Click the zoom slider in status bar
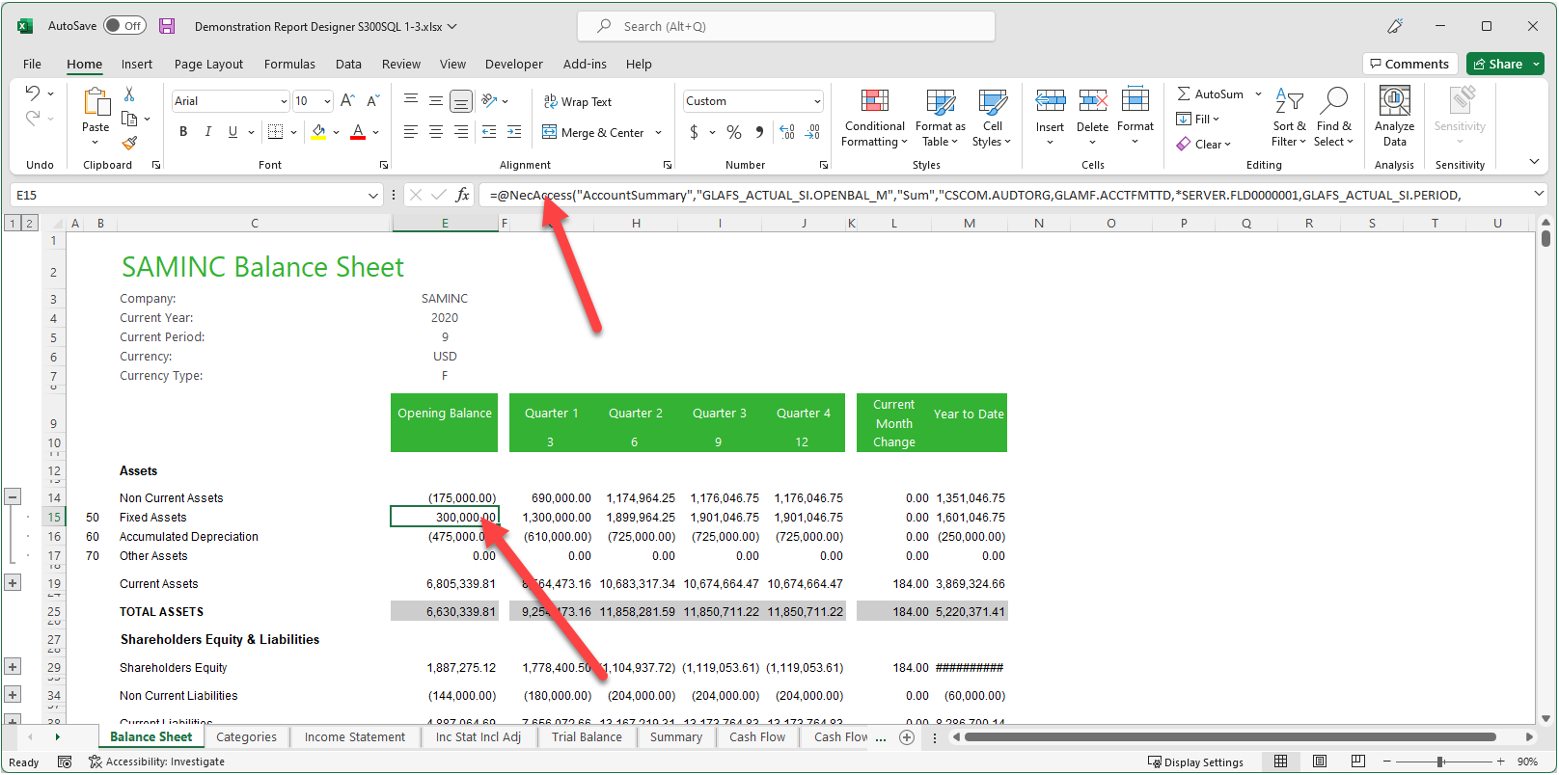The height and width of the screenshot is (775, 1559). (1440, 762)
